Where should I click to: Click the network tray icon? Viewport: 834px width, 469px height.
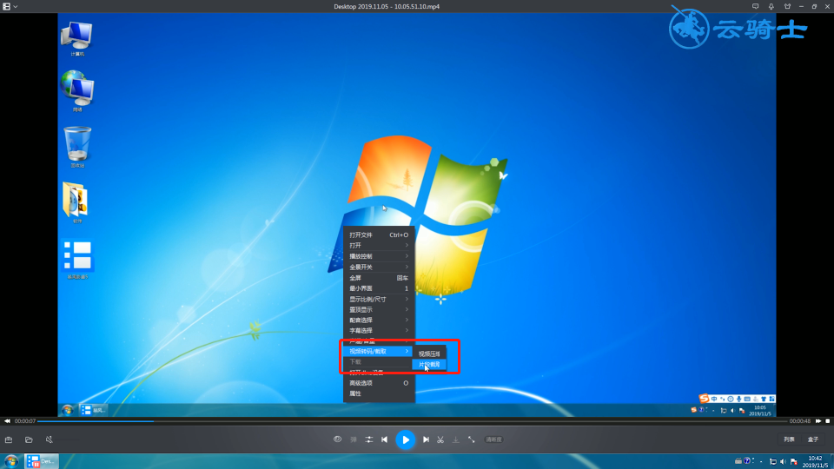point(773,461)
